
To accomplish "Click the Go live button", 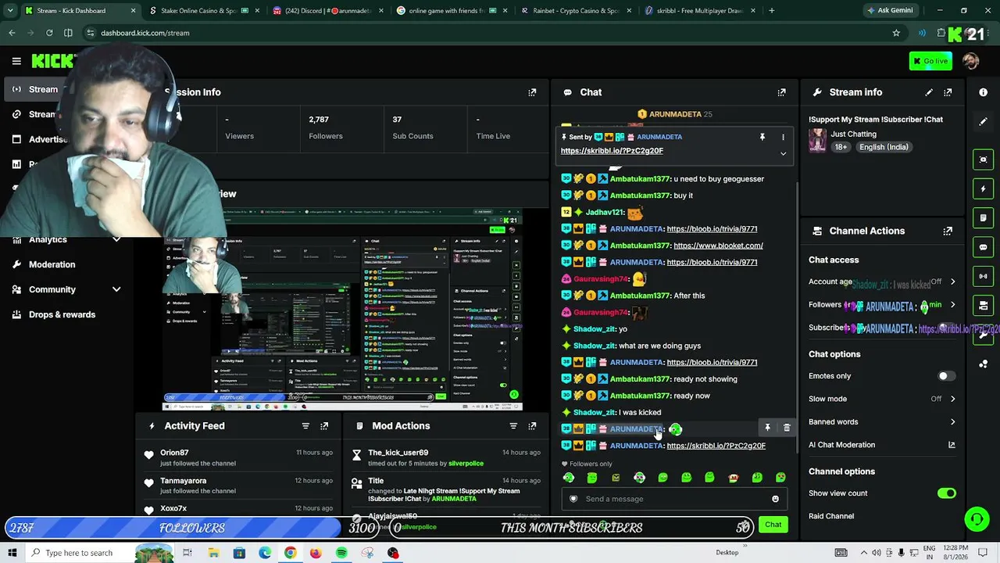I will point(930,61).
